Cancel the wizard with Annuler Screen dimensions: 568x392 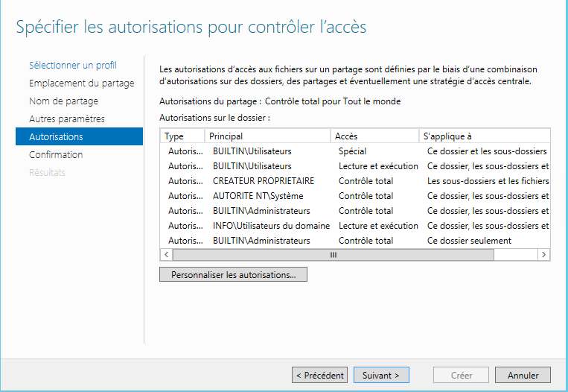tap(523, 375)
